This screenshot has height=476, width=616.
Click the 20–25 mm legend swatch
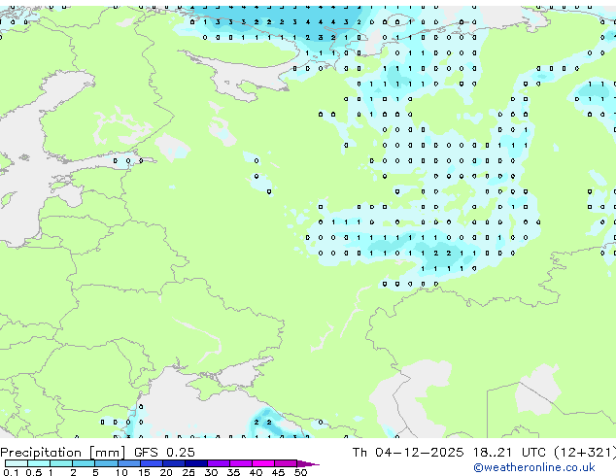[x=174, y=463]
